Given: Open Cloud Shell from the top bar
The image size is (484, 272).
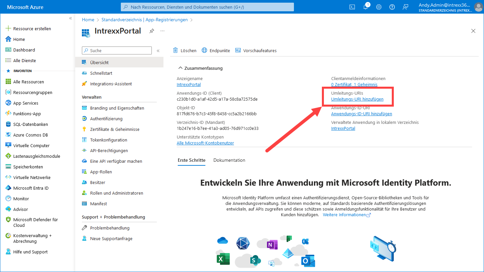Looking at the screenshot, I should click(x=352, y=7).
